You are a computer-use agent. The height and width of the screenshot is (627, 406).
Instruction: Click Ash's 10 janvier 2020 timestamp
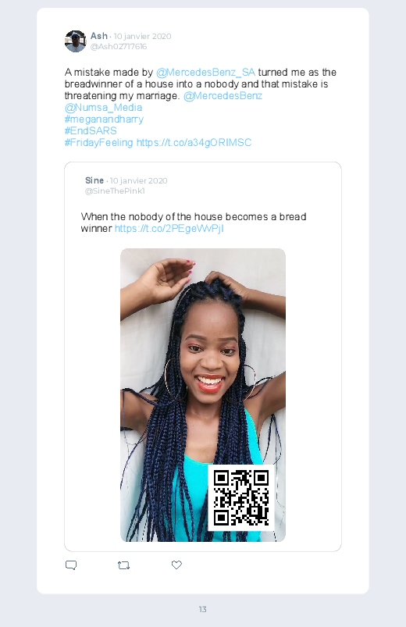tap(142, 36)
